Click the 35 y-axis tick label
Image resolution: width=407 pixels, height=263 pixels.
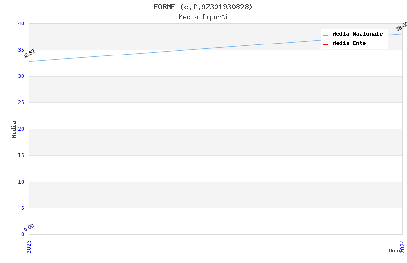coord(21,50)
